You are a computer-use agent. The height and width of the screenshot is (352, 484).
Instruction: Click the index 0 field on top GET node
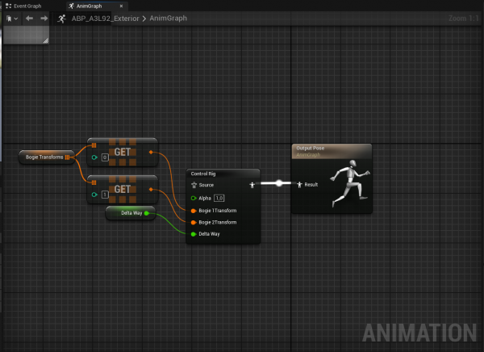[105, 157]
